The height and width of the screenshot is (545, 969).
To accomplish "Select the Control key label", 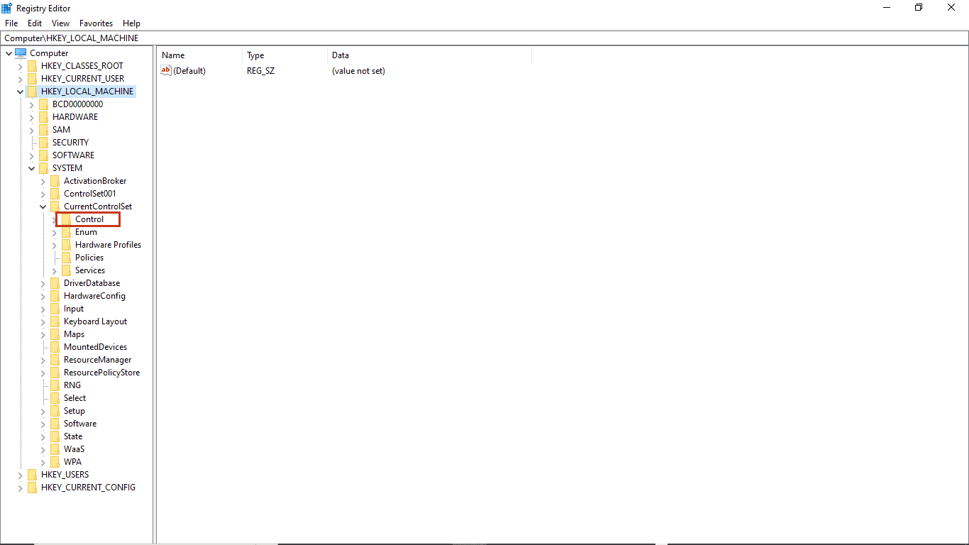I will tap(89, 219).
